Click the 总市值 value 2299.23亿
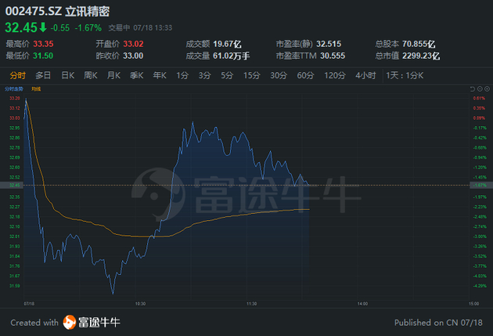Viewport: 493px width, 336px height. pyautogui.click(x=421, y=56)
